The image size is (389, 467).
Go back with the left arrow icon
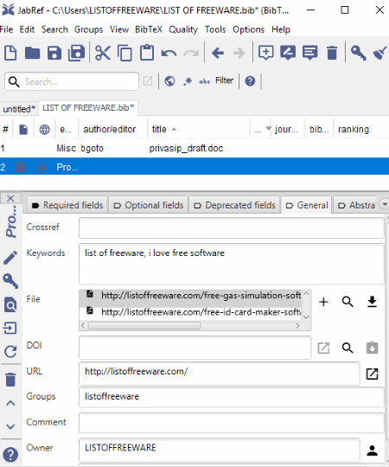point(218,54)
